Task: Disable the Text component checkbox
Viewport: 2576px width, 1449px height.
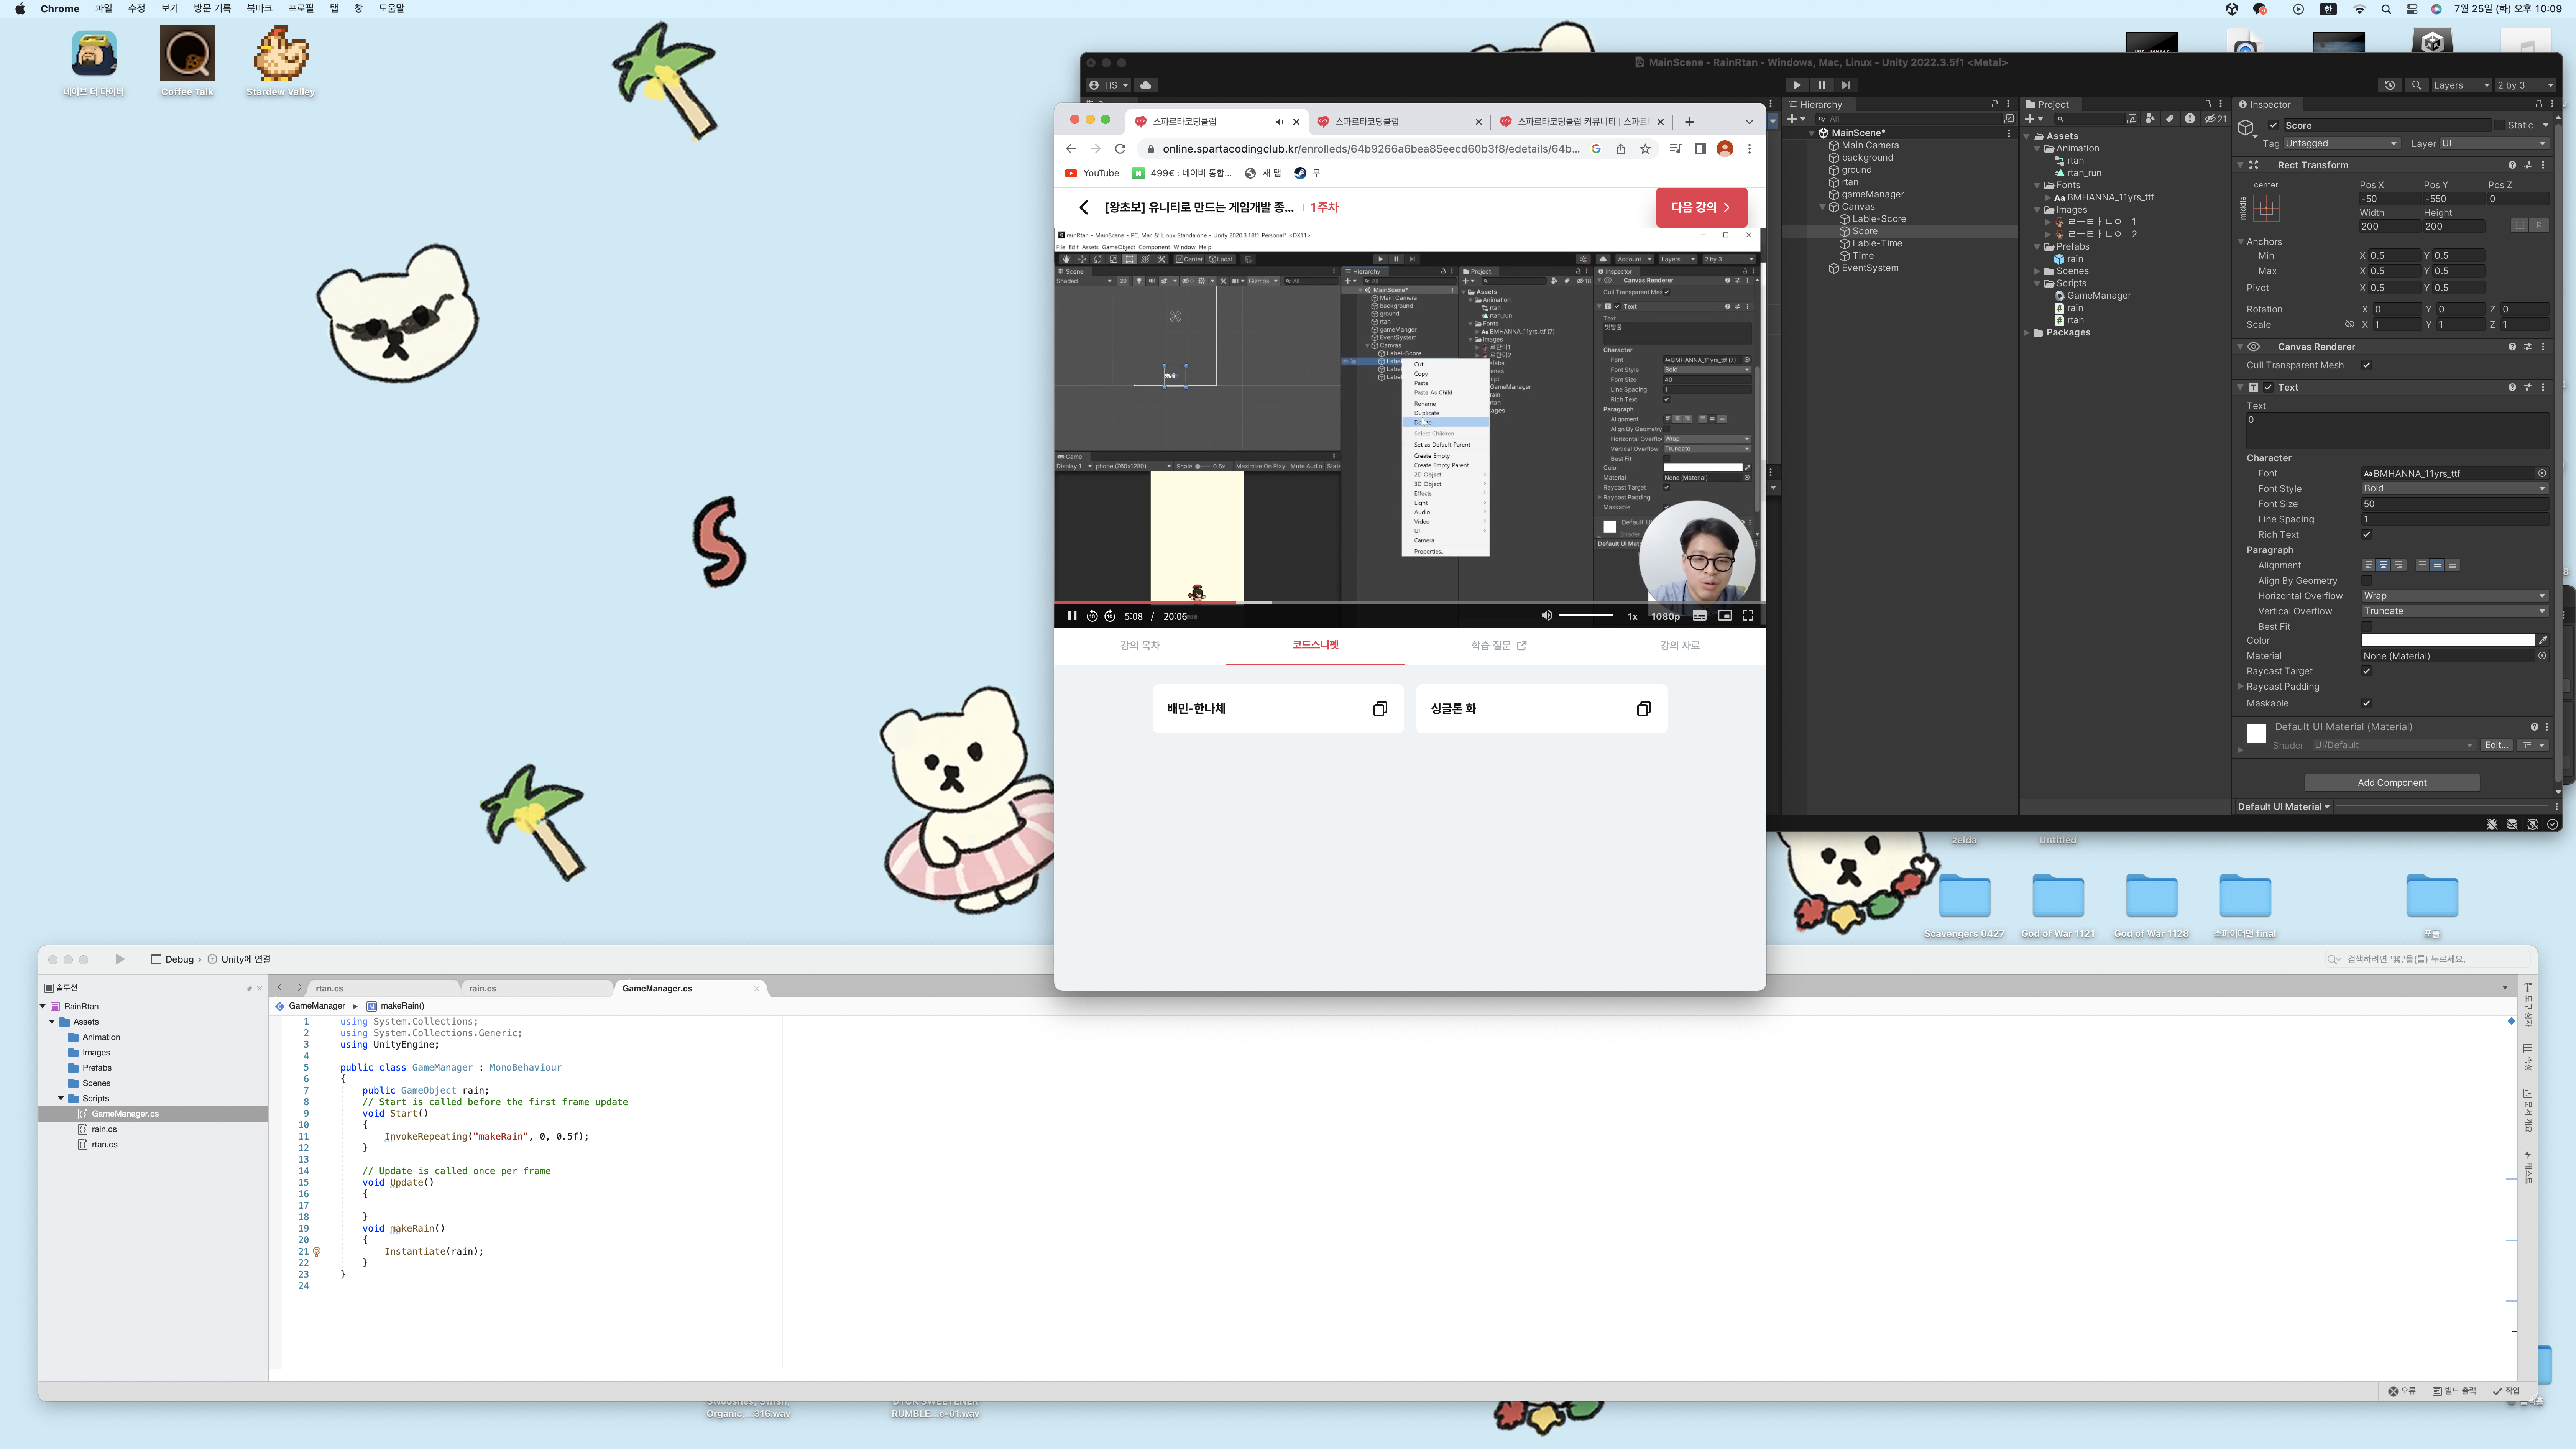Action: 2269,387
